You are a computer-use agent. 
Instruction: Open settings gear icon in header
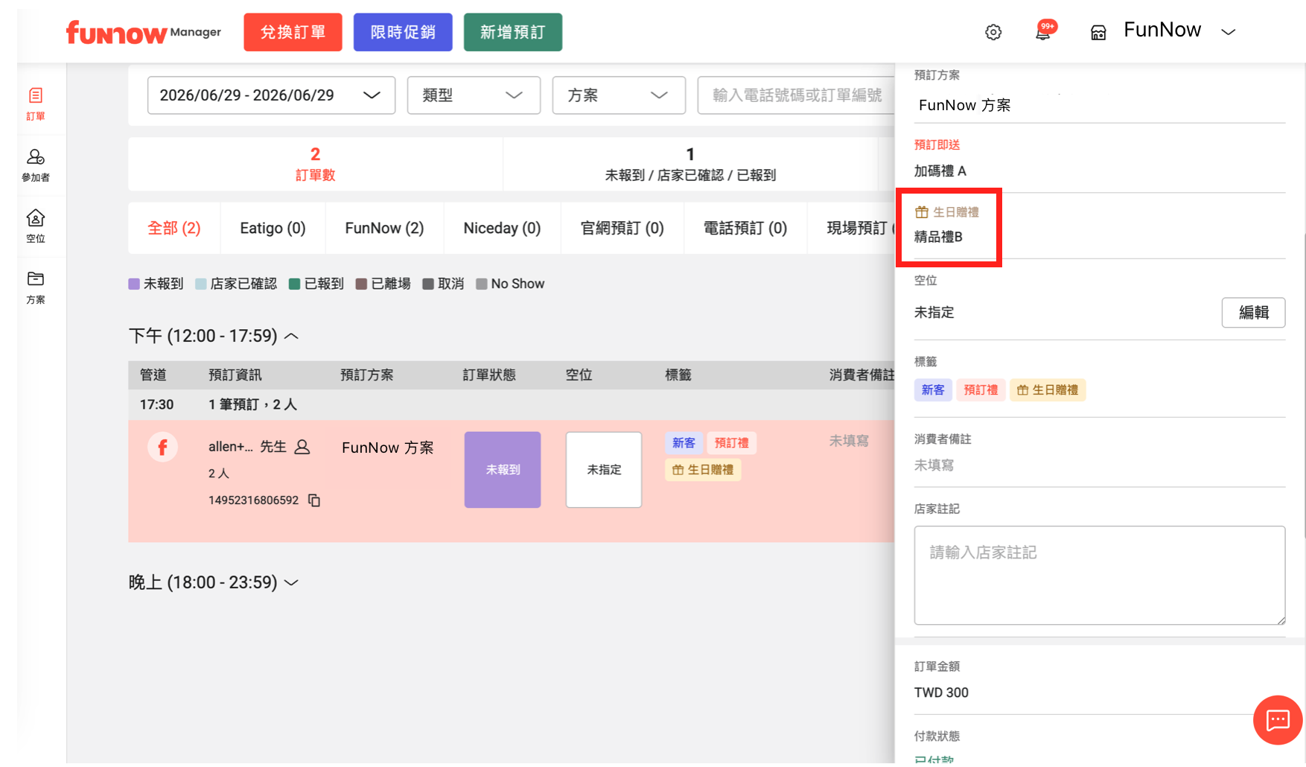(x=993, y=32)
